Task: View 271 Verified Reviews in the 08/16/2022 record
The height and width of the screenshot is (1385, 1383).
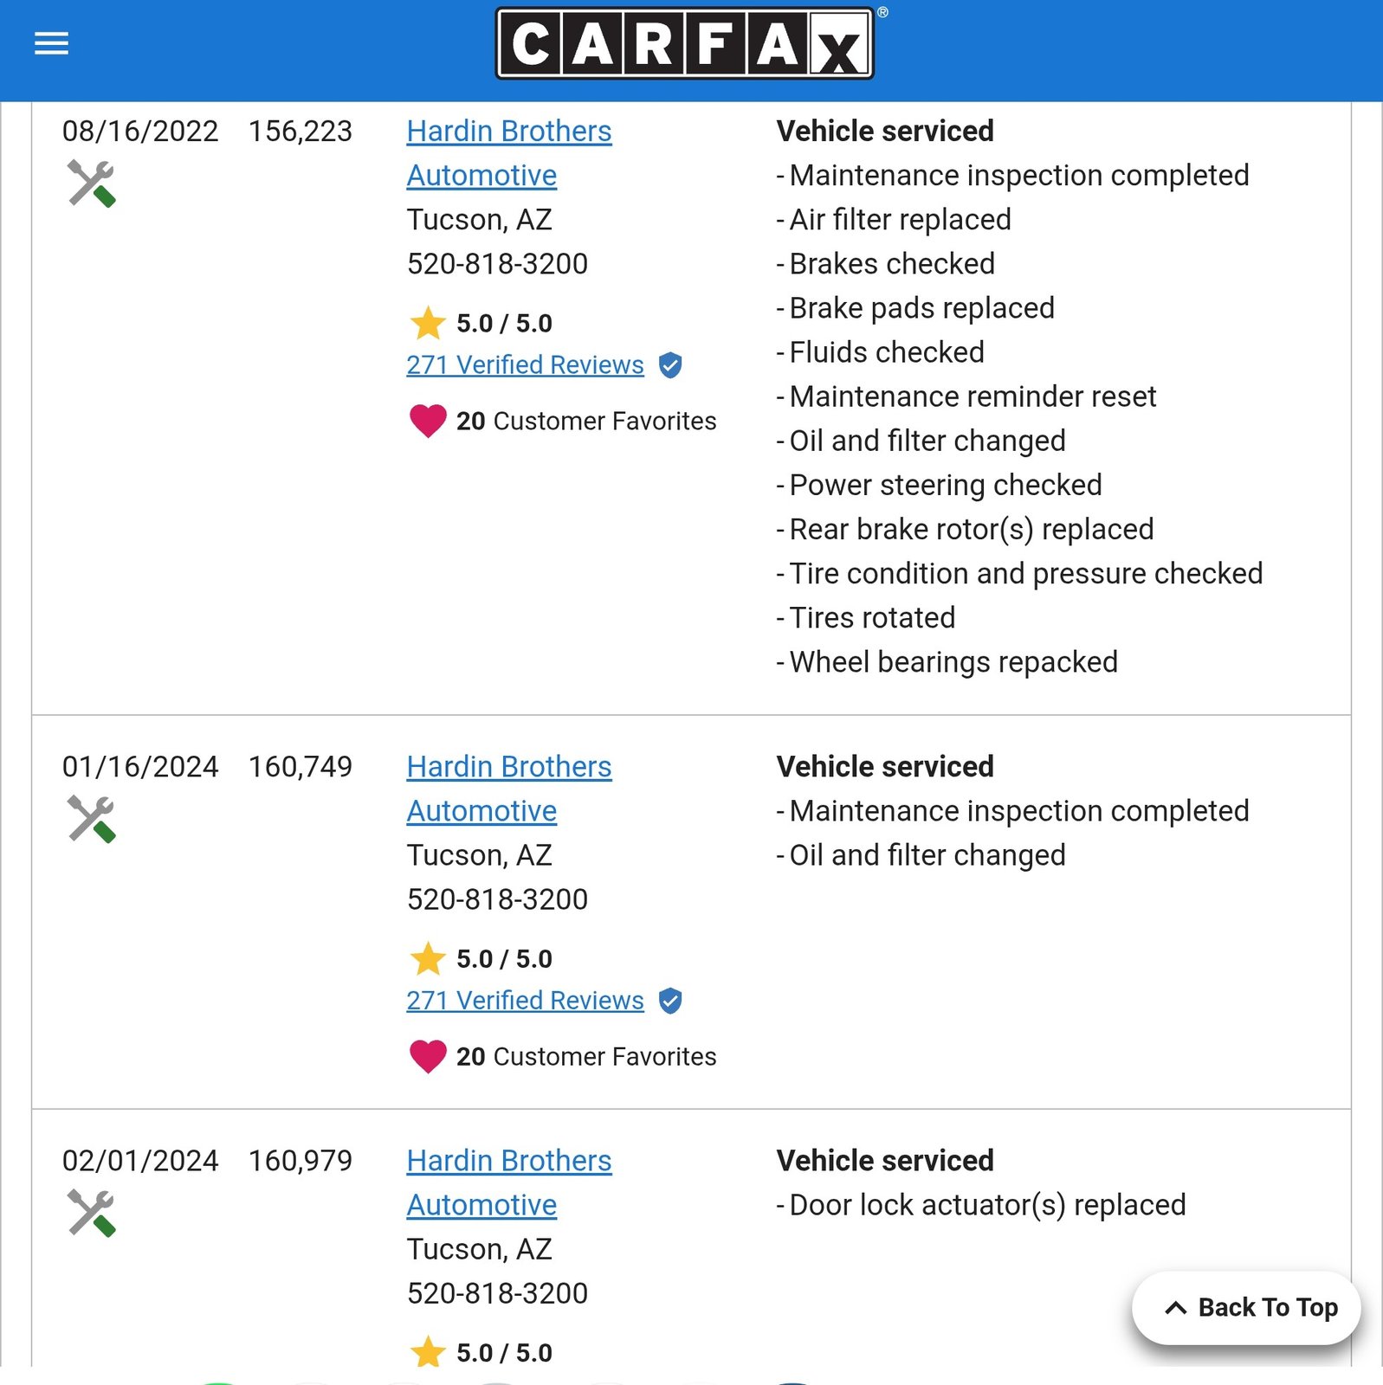Action: click(525, 365)
